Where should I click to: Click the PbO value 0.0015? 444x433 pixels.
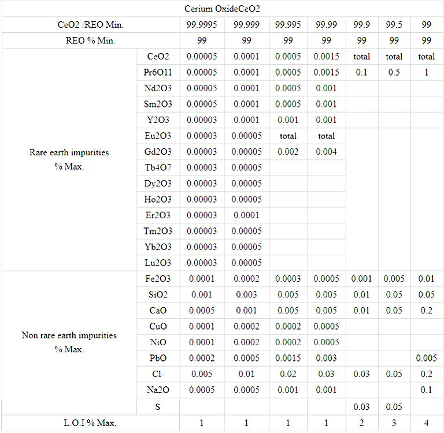tap(288, 358)
